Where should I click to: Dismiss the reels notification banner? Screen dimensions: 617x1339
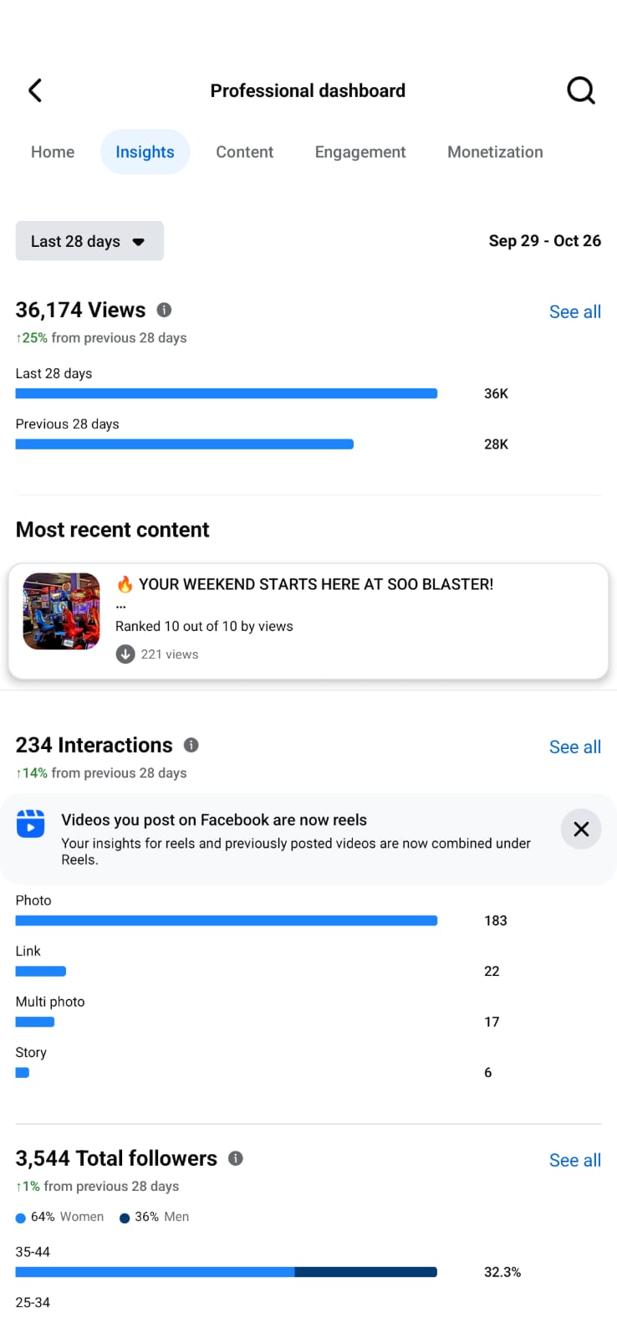tap(581, 829)
